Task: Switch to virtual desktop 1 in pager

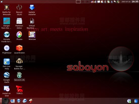Action: pyautogui.click(x=78, y=2)
